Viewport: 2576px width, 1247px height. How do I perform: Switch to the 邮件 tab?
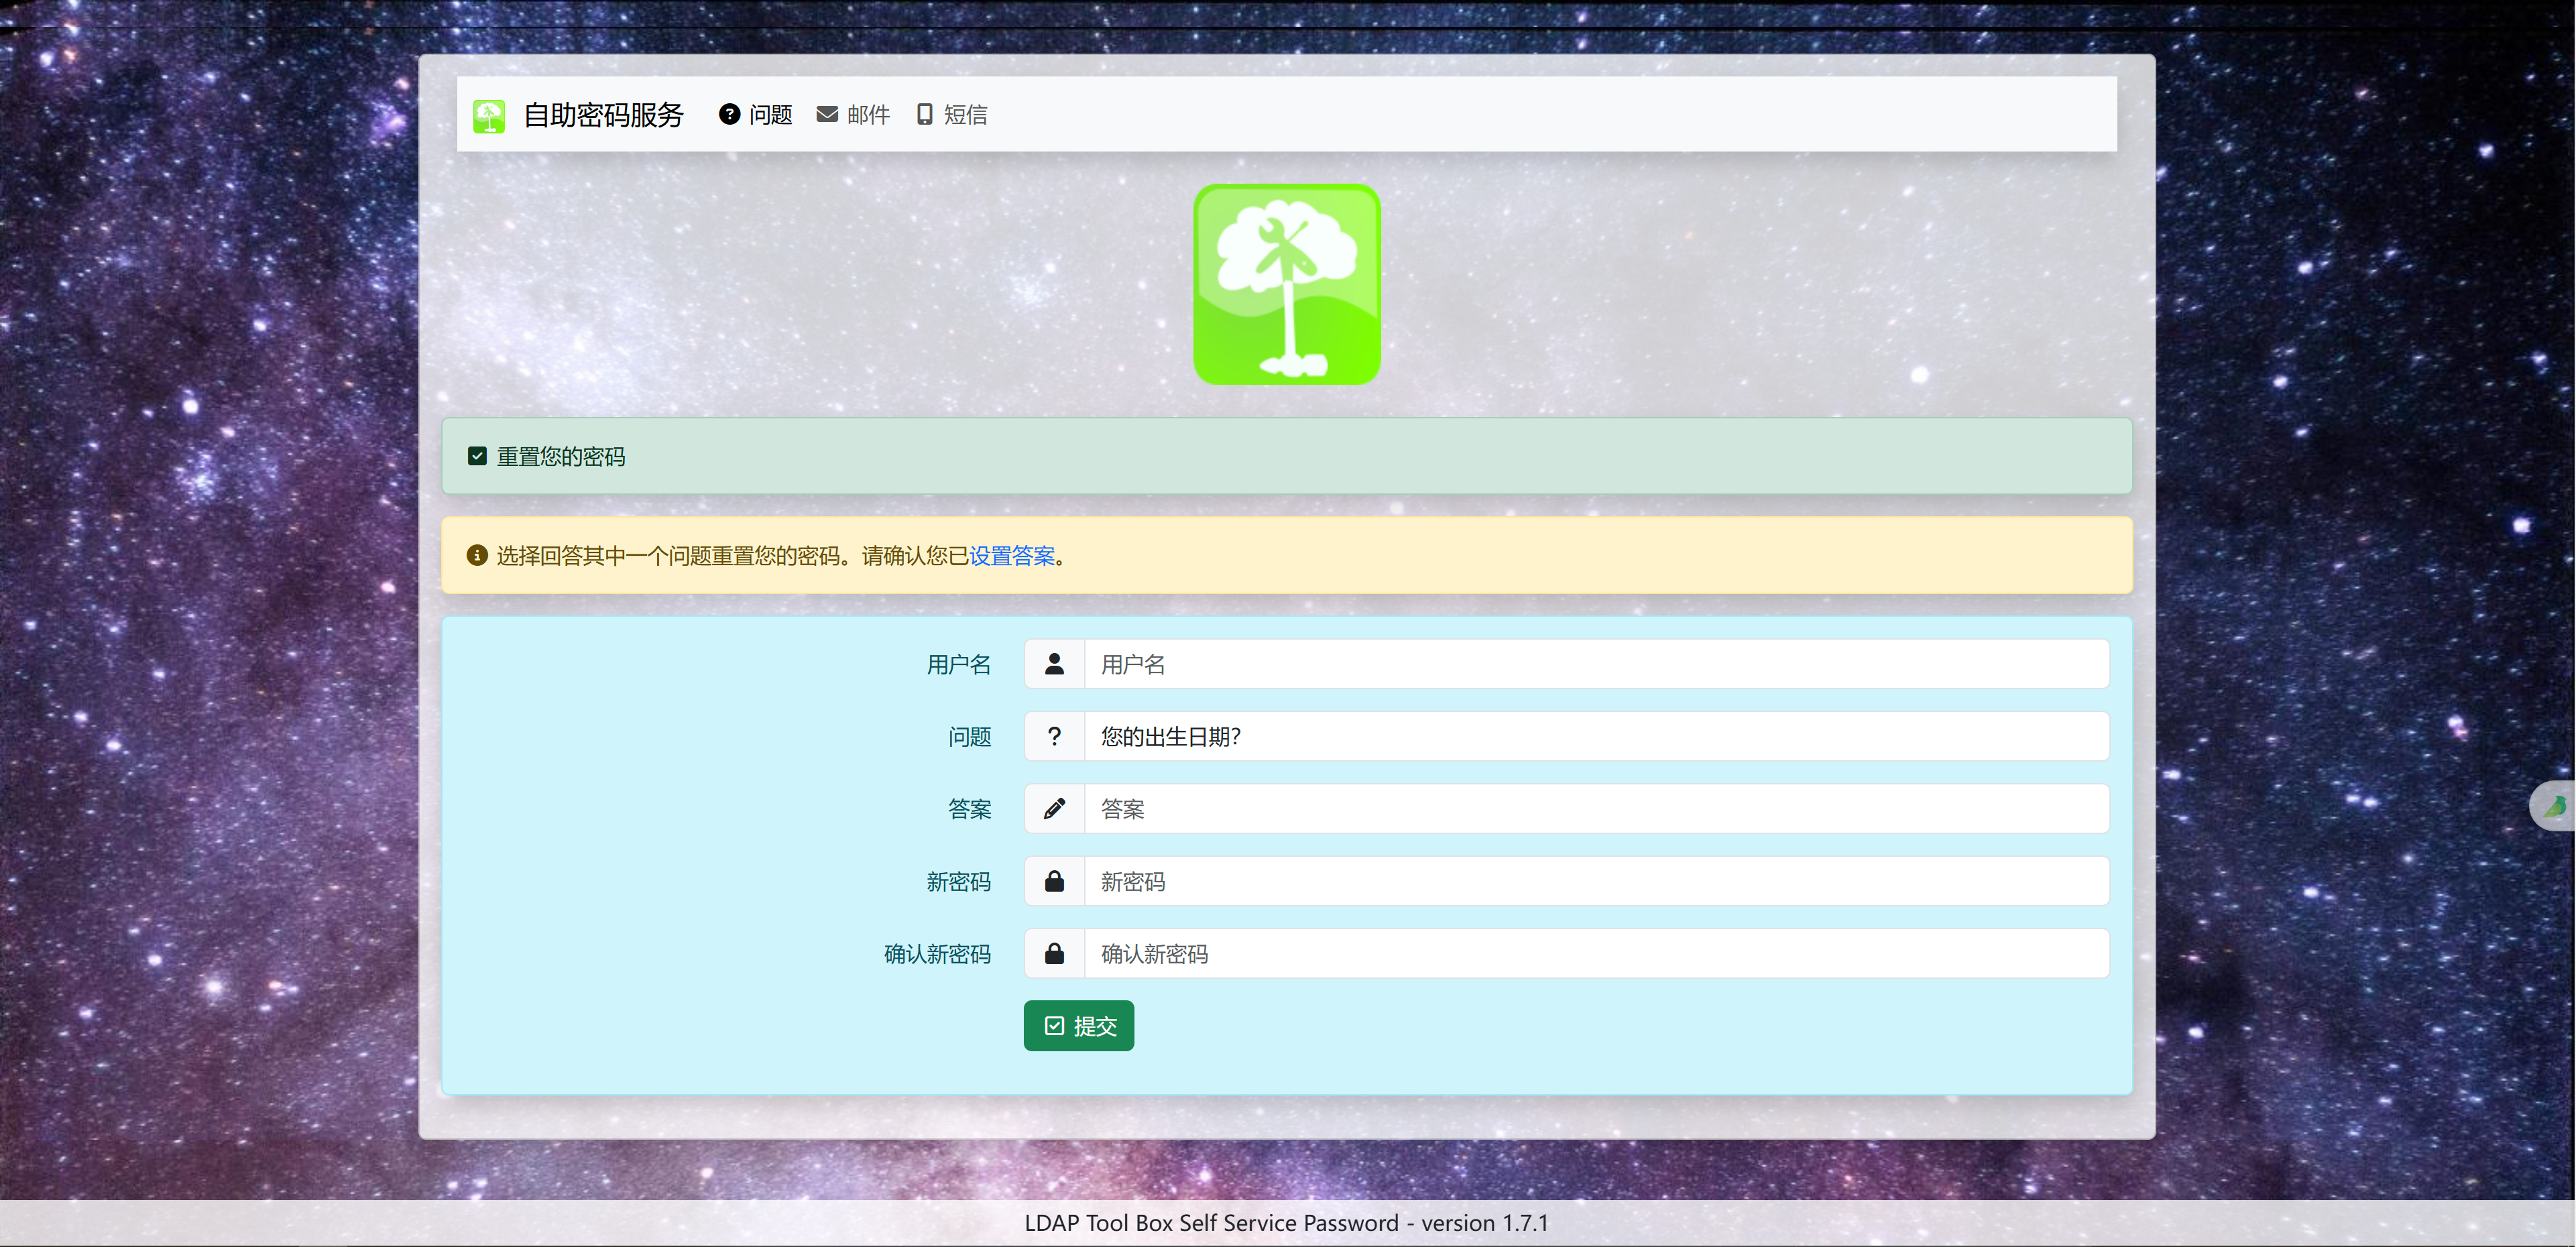pyautogui.click(x=853, y=115)
